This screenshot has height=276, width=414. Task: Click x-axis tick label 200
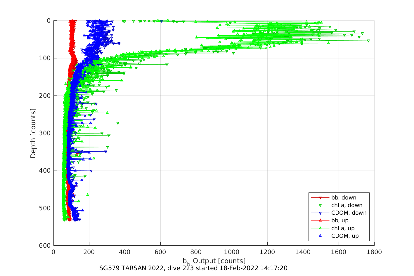89,252
